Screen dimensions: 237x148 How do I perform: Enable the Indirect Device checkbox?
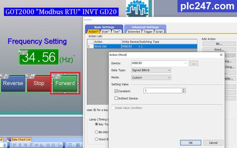pyautogui.click(x=116, y=98)
